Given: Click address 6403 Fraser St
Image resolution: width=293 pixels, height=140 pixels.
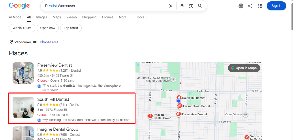Looking at the screenshot, I should [x=63, y=75].
